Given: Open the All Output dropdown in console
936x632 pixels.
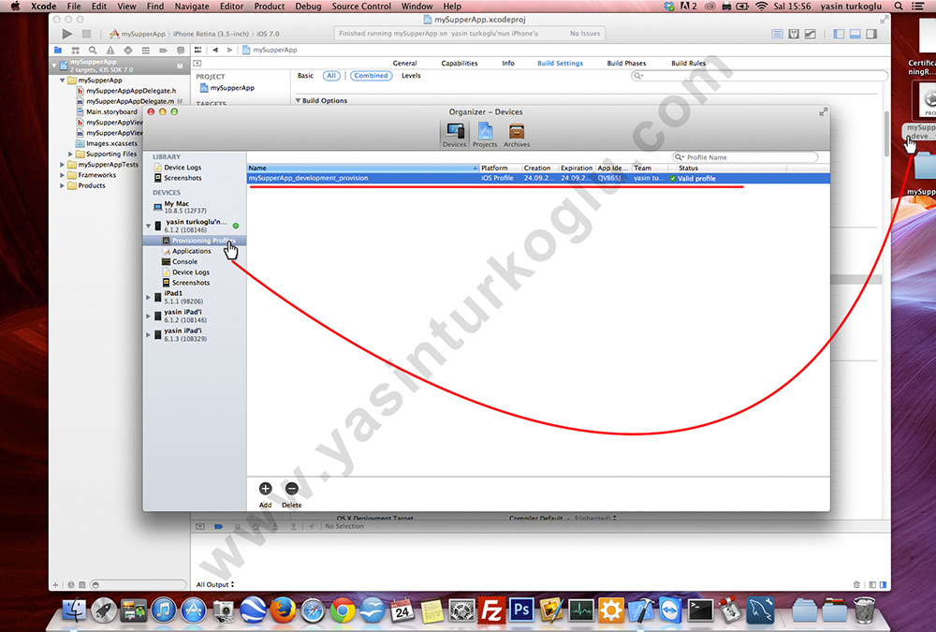Looking at the screenshot, I should [x=215, y=584].
